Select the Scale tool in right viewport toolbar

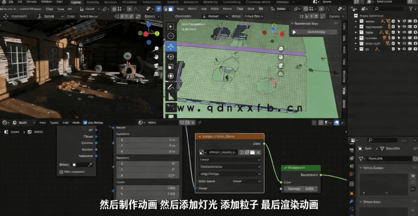click(171, 66)
